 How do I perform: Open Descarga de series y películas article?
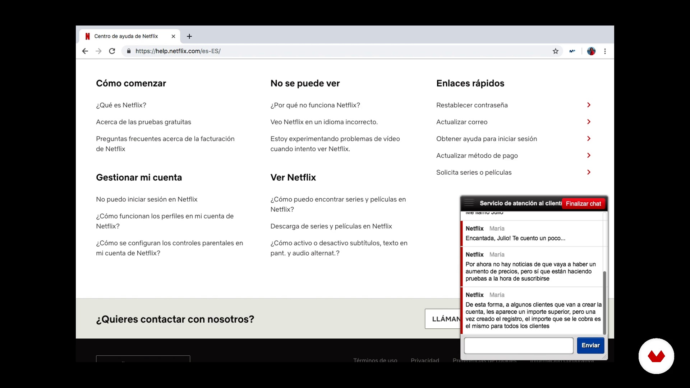coord(331,226)
